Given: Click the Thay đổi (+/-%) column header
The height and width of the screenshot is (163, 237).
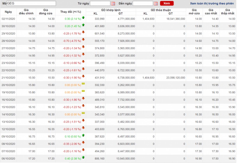Looking at the screenshot, I should (x=71, y=12).
